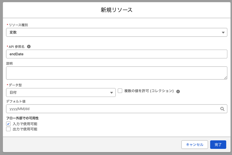This screenshot has width=232, height=155.
Task: Click the resize handle of 説明 textarea
Action: [225, 78]
